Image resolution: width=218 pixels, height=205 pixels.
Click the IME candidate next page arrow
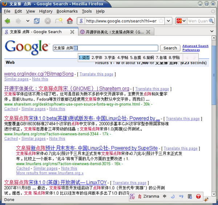[194, 58]
